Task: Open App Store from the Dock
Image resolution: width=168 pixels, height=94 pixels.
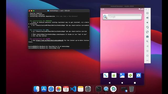Action: click(44, 89)
